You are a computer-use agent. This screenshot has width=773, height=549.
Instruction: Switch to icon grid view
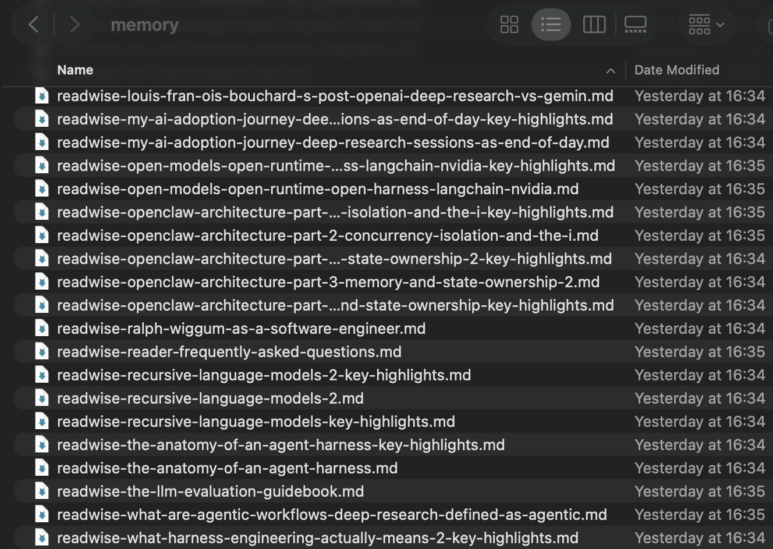[509, 24]
